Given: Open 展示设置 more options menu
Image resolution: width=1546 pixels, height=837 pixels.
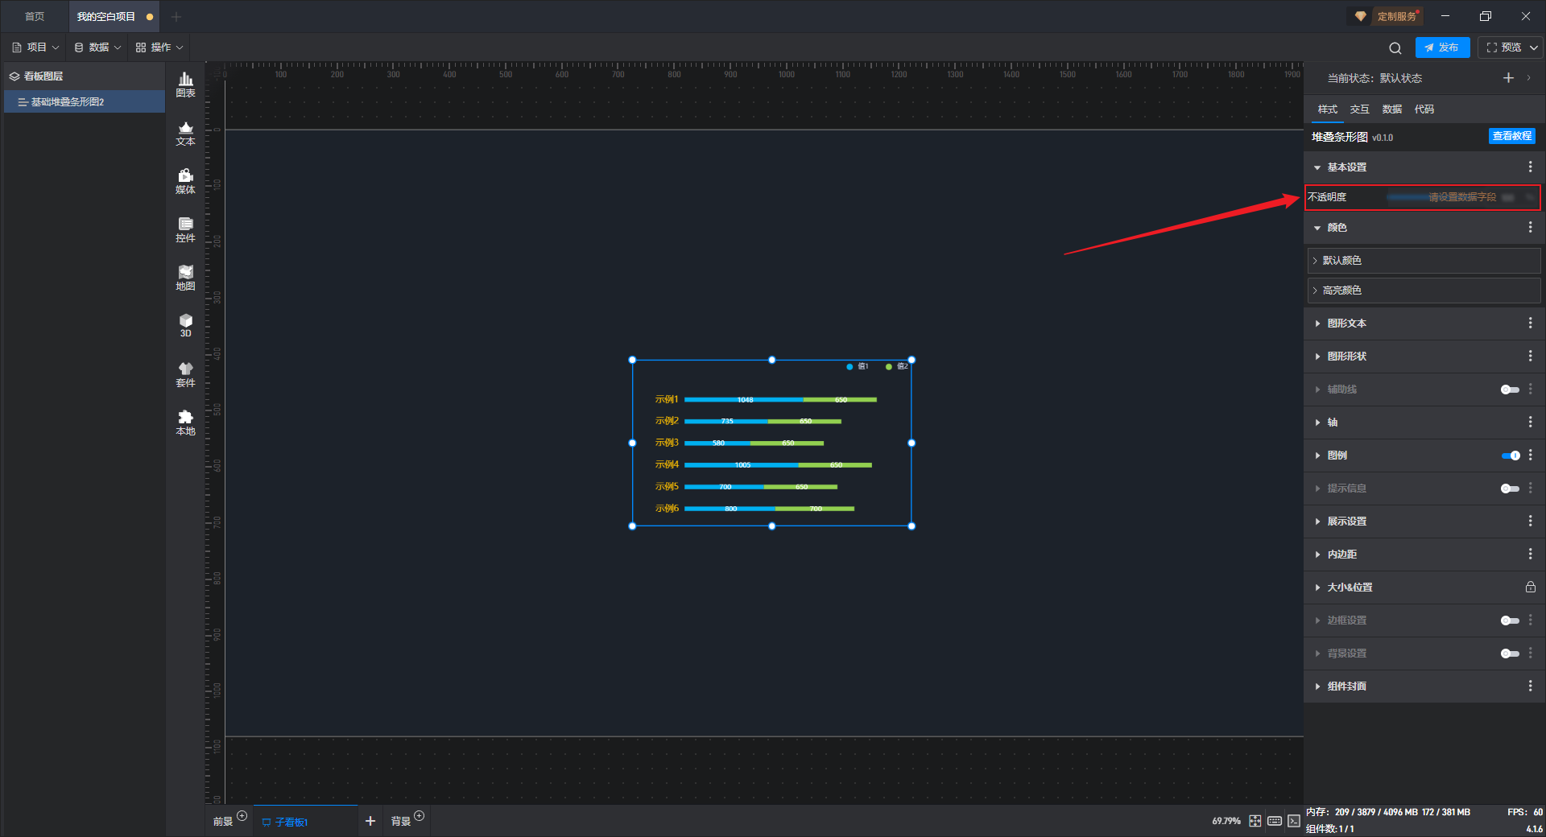Looking at the screenshot, I should (x=1530, y=521).
